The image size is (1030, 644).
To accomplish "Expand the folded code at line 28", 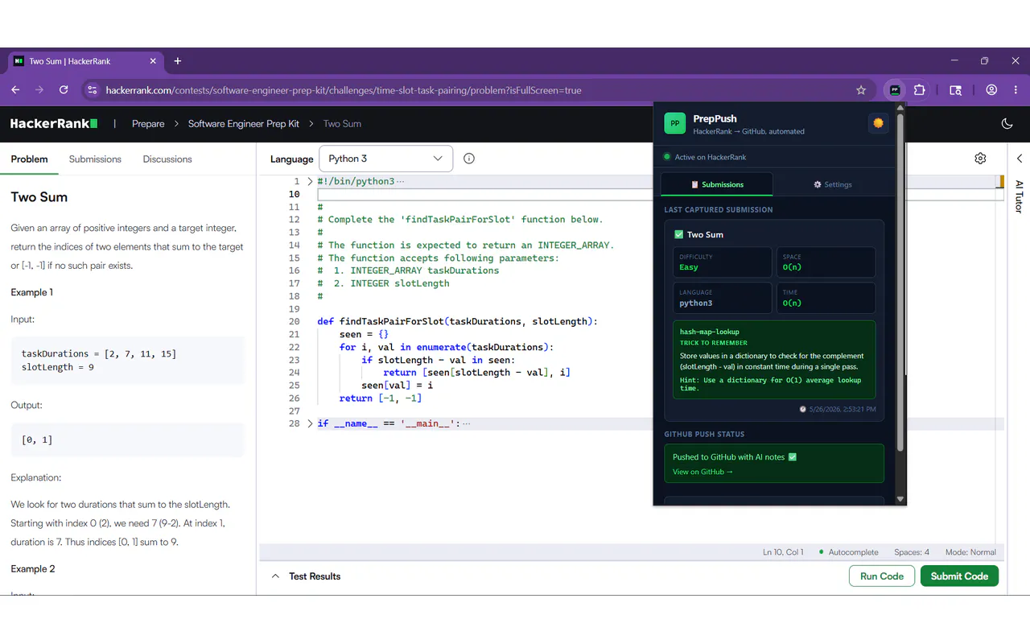I will 310,423.
